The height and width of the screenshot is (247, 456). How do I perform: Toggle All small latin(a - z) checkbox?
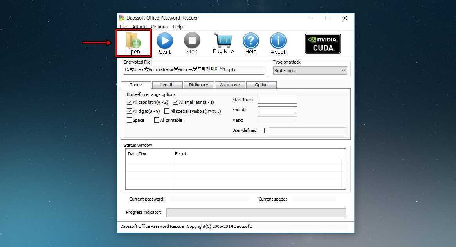175,102
